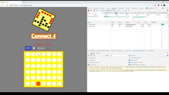Select the client-config request row
This screenshot has width=169, height=95.
pyautogui.click(x=128, y=25)
